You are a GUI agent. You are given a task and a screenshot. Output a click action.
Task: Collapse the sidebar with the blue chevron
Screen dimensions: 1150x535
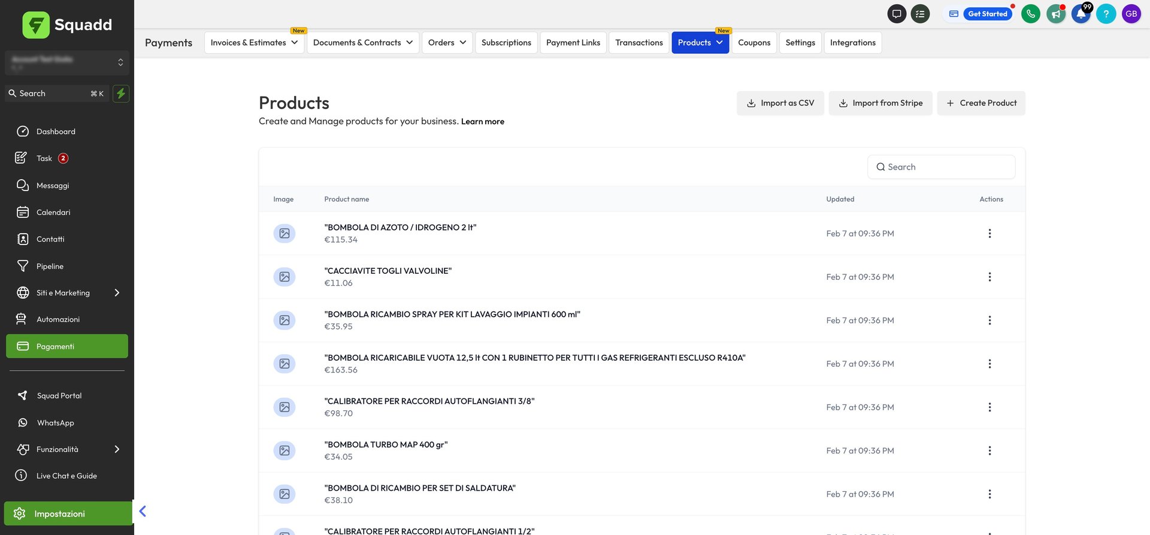[x=143, y=511]
